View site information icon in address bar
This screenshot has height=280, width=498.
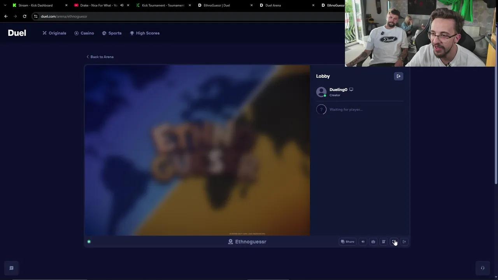(x=36, y=16)
